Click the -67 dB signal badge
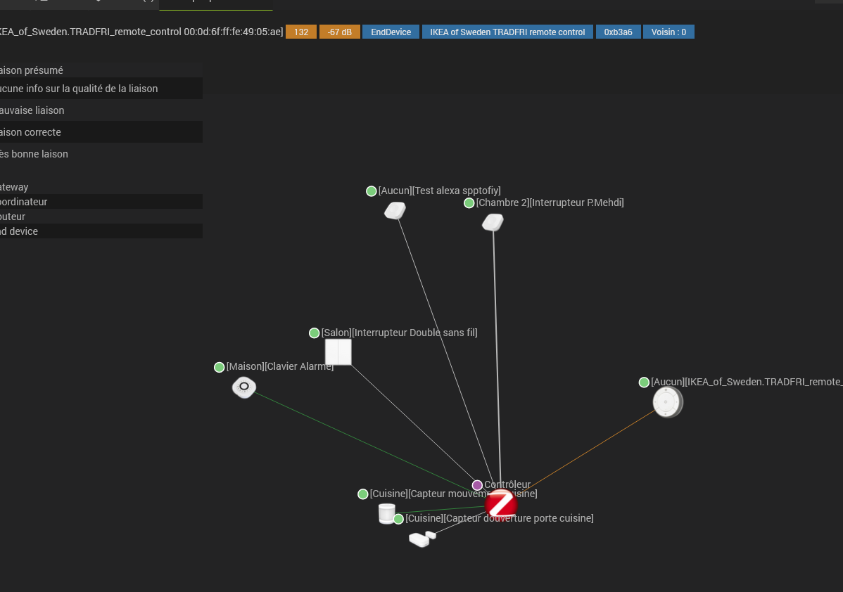Screen dimensions: 843x592 point(340,32)
